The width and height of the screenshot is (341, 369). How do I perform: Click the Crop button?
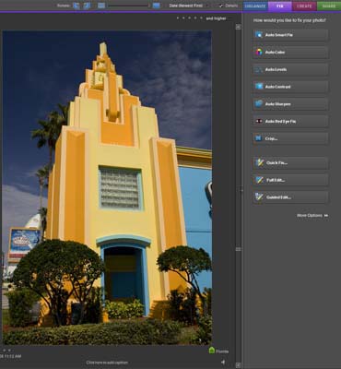click(x=290, y=138)
